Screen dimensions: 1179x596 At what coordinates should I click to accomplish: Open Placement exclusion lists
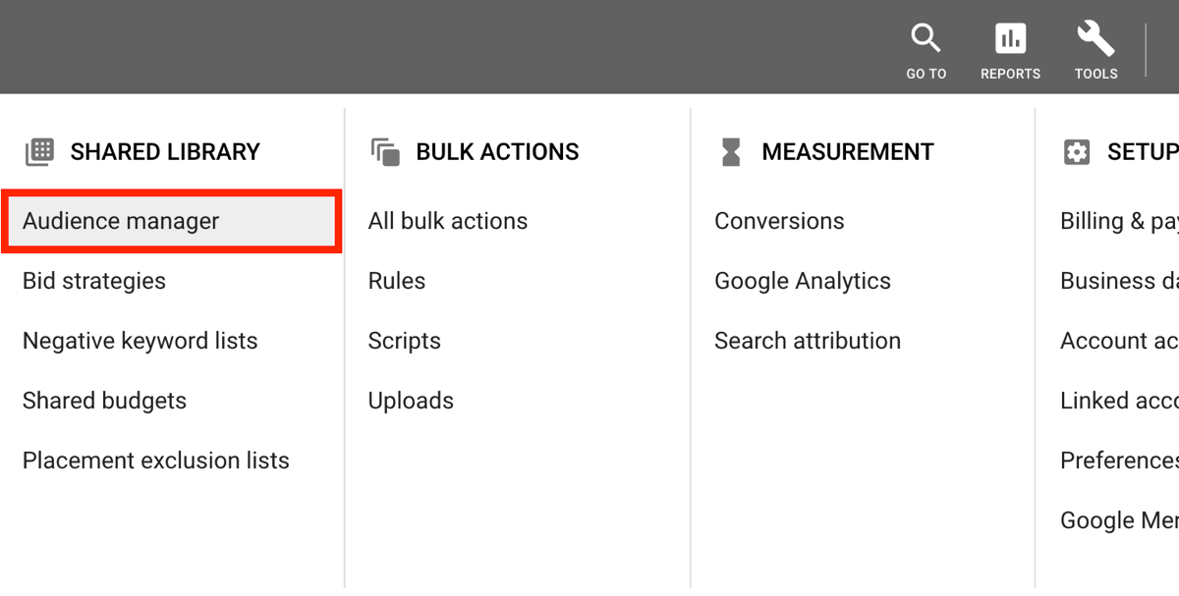156,461
